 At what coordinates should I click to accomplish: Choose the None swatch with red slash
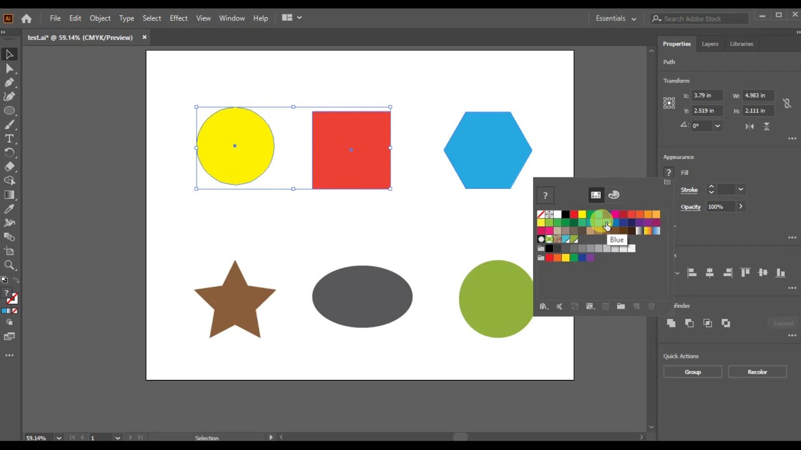(541, 214)
